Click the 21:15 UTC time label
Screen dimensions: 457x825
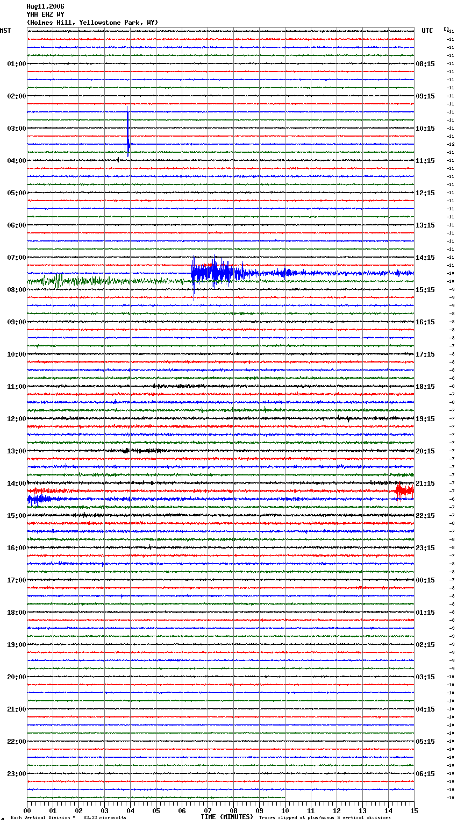425,483
